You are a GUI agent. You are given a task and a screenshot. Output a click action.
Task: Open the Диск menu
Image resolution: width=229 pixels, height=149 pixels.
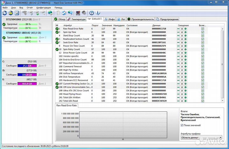tap(14, 8)
